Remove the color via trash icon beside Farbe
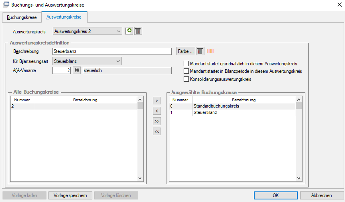Screen dimensions: 345x202 click(200, 51)
